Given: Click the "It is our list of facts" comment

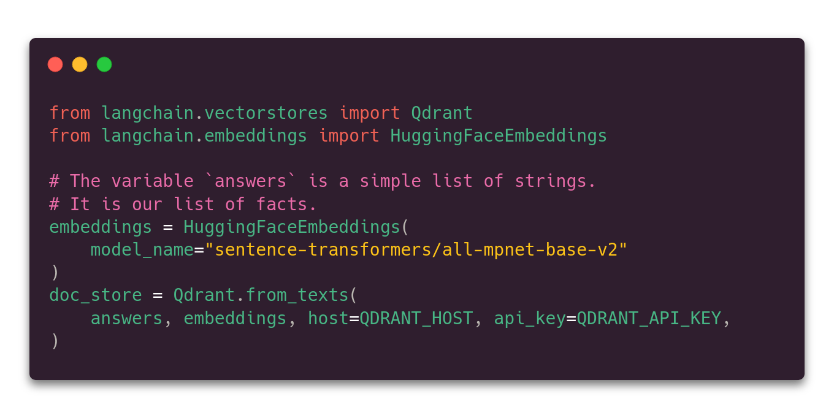Looking at the screenshot, I should pos(183,204).
